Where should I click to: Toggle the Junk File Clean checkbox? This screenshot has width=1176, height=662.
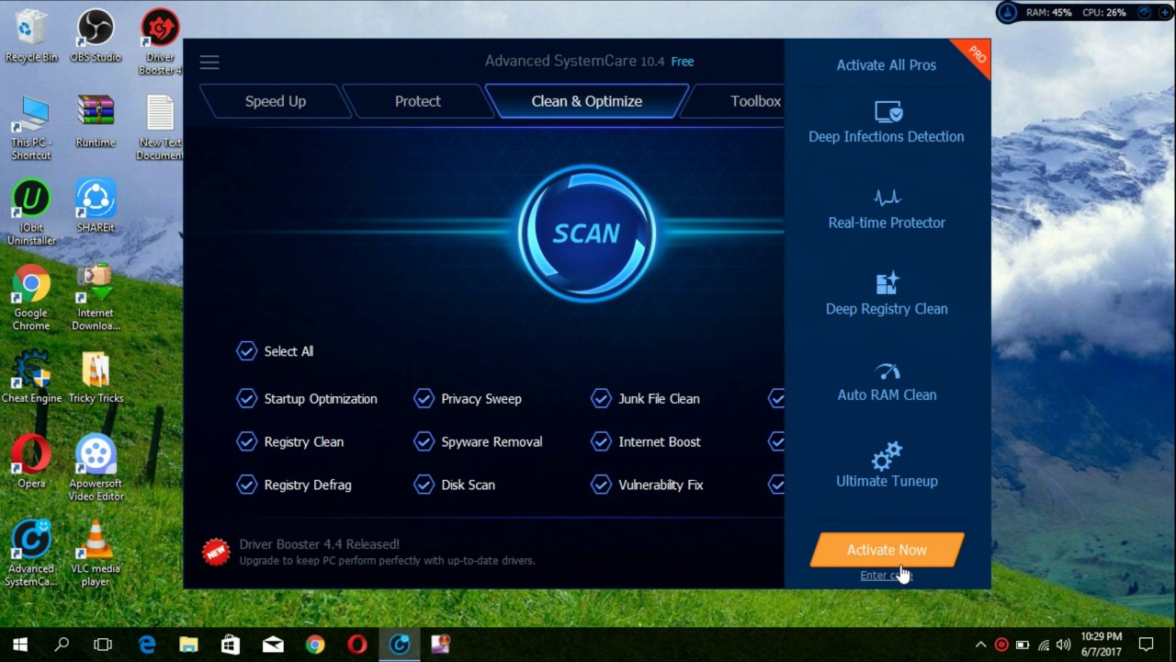pos(601,399)
